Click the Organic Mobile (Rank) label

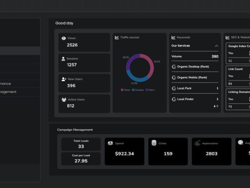(192, 78)
